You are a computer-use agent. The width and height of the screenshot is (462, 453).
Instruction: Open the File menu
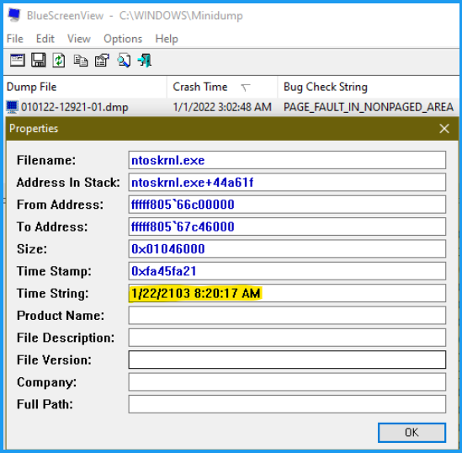point(15,39)
